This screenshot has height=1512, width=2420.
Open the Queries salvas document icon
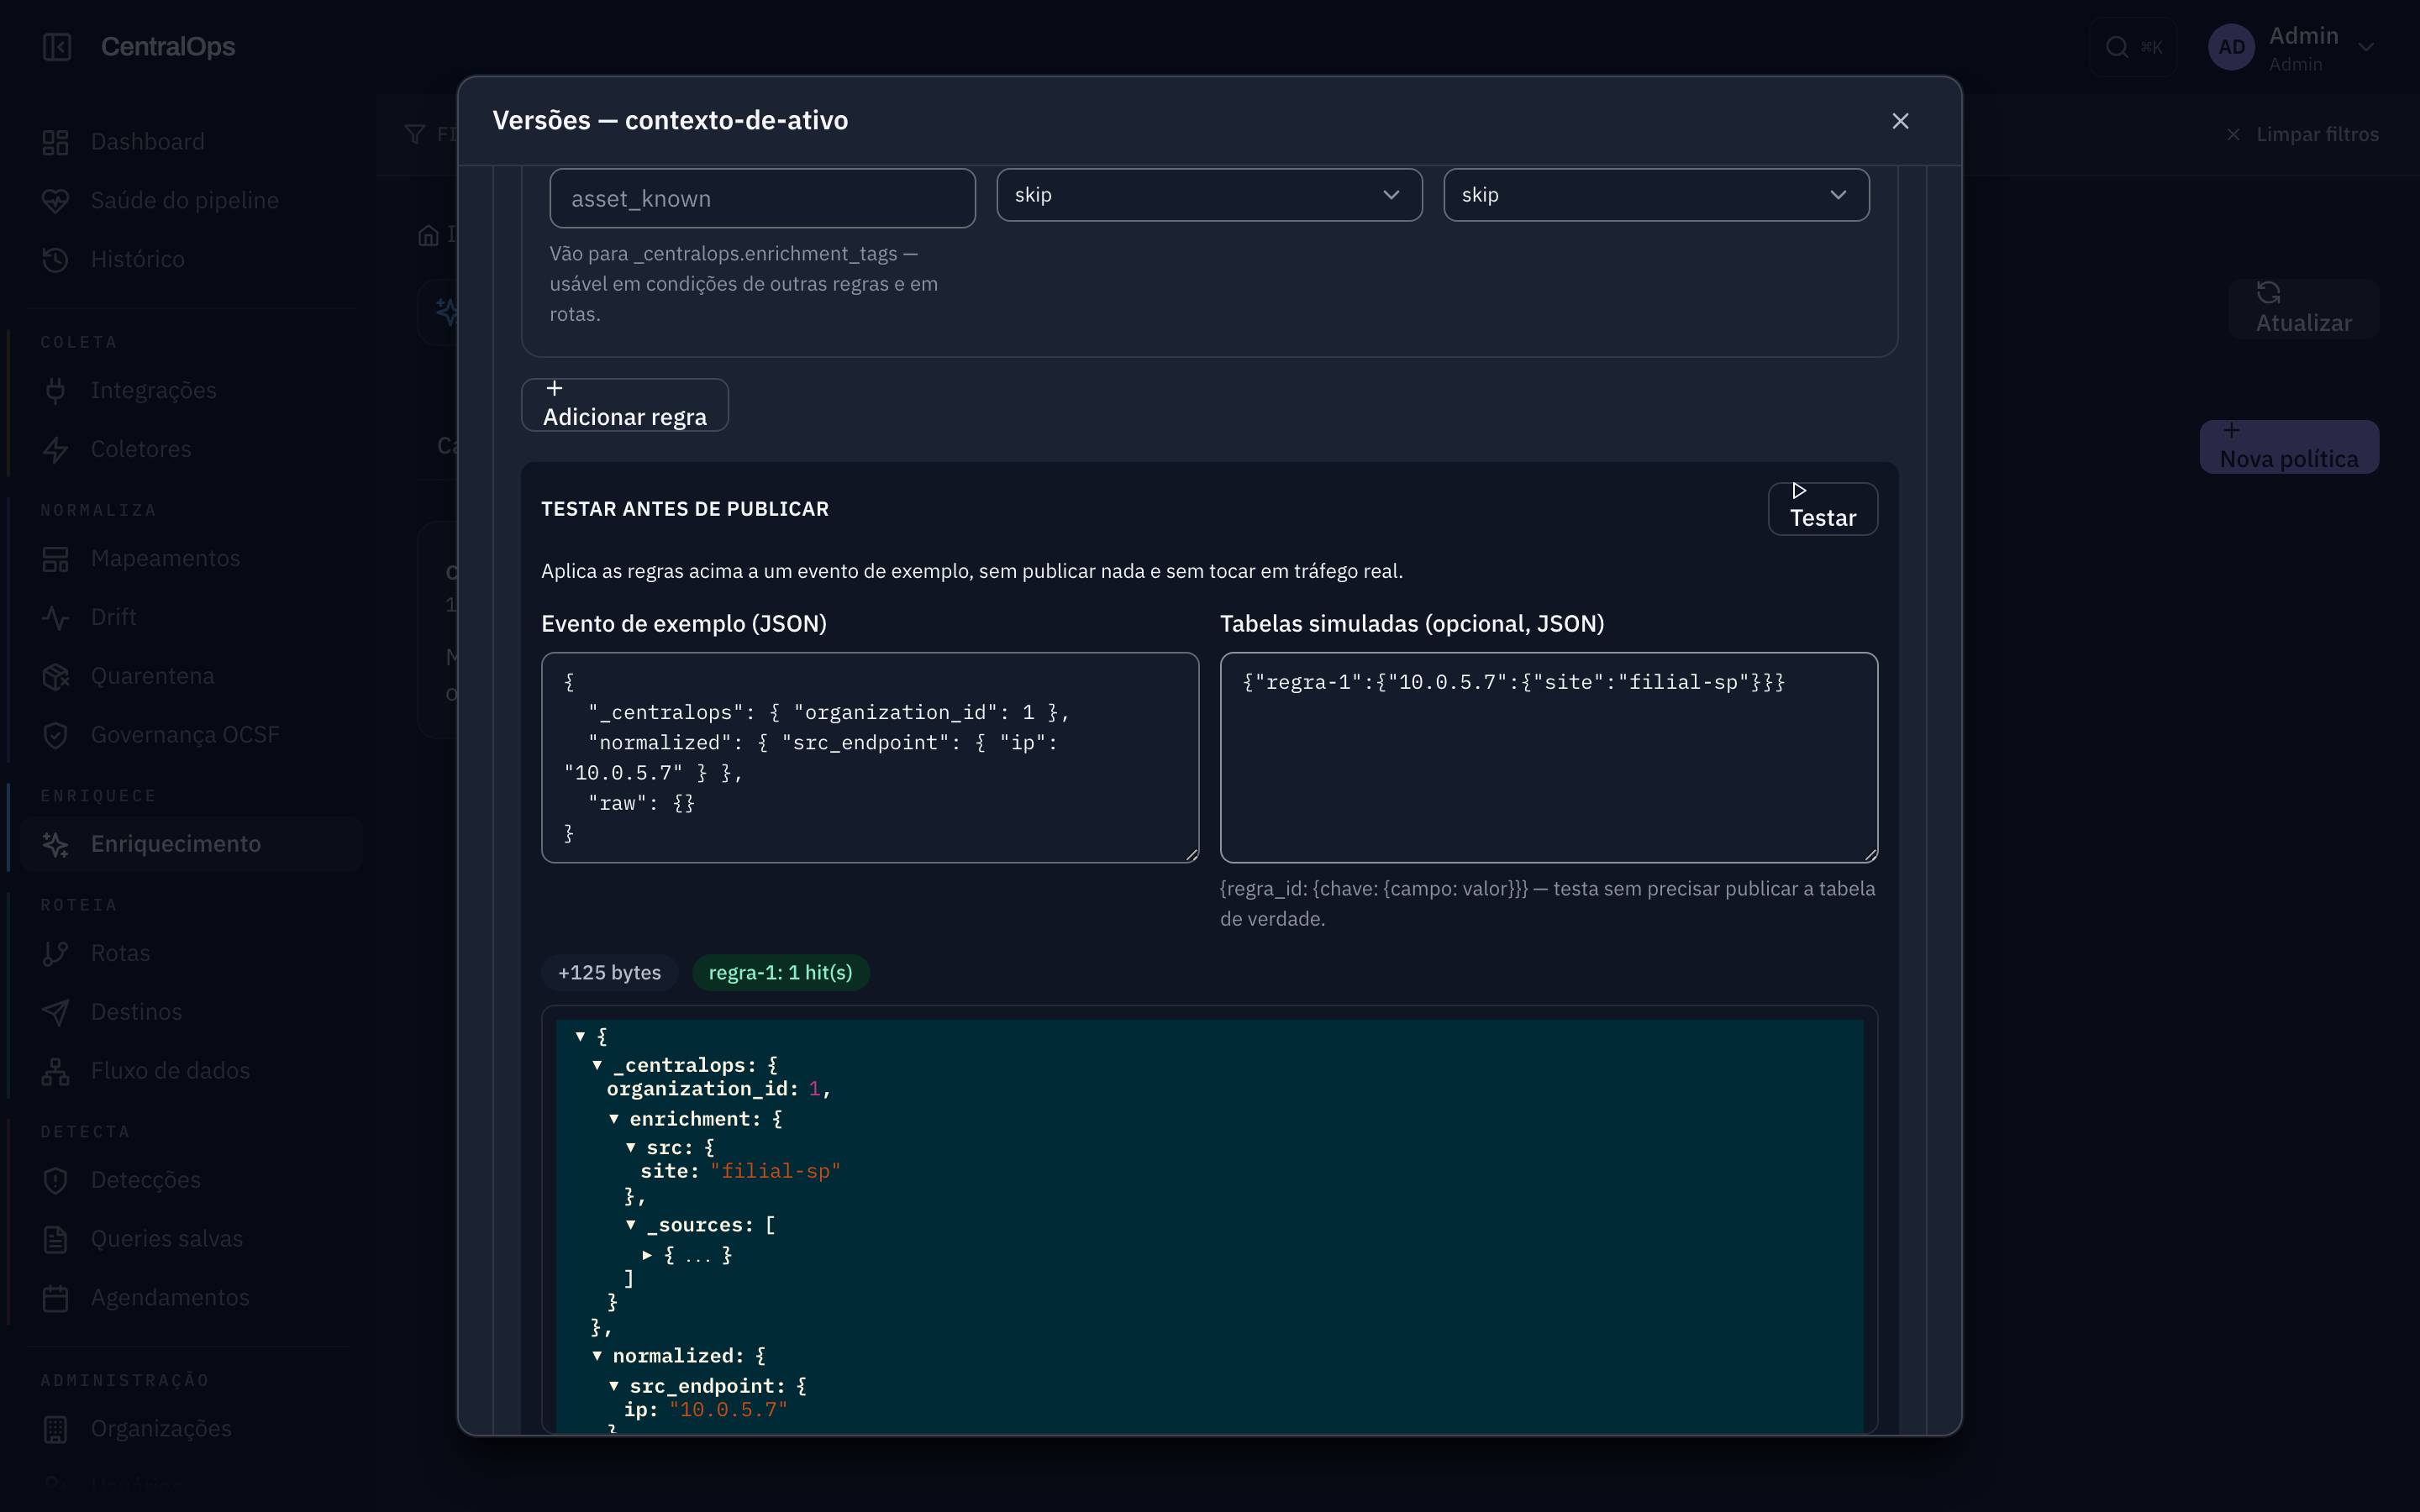(x=55, y=1240)
